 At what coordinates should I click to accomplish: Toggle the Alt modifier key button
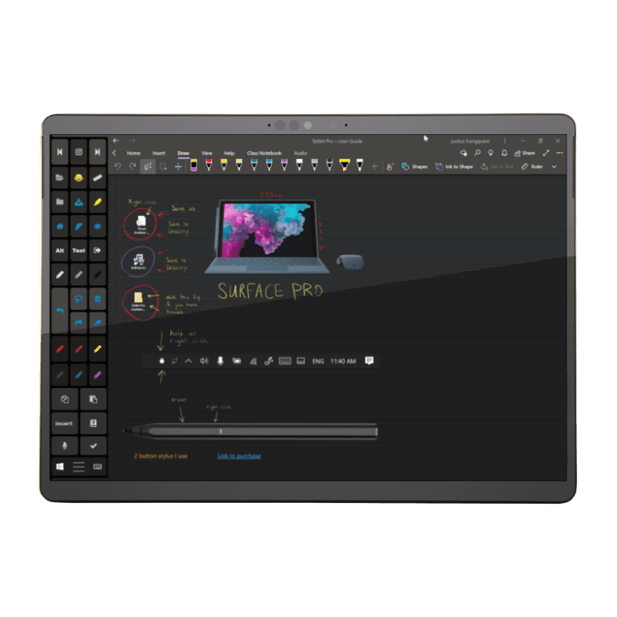click(60, 251)
